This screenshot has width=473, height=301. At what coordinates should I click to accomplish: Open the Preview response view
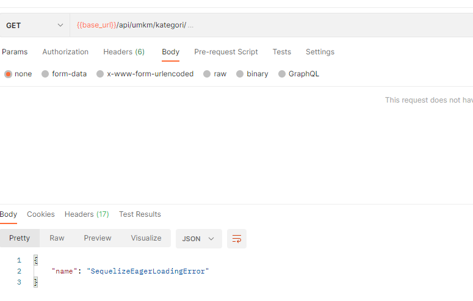98,238
